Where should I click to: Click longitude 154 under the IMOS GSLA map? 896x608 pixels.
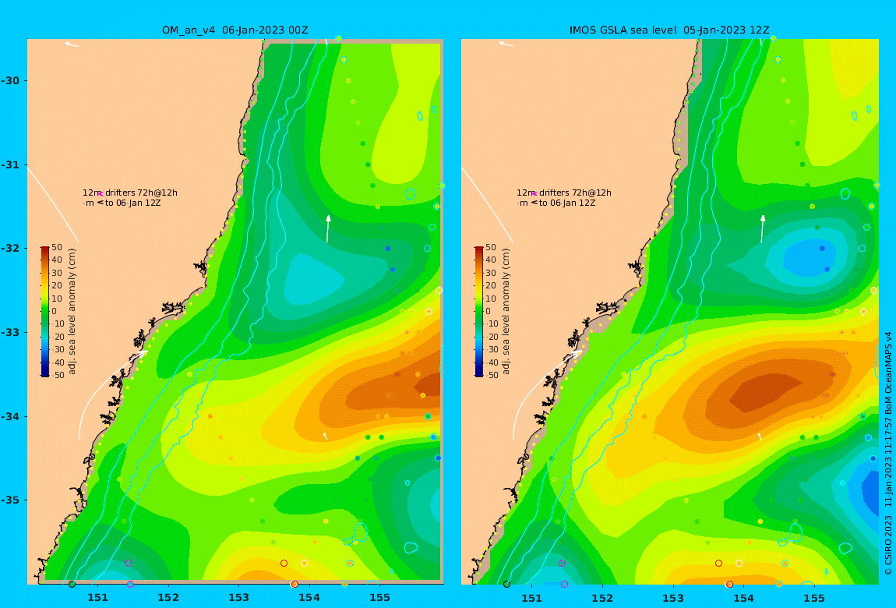tap(743, 598)
